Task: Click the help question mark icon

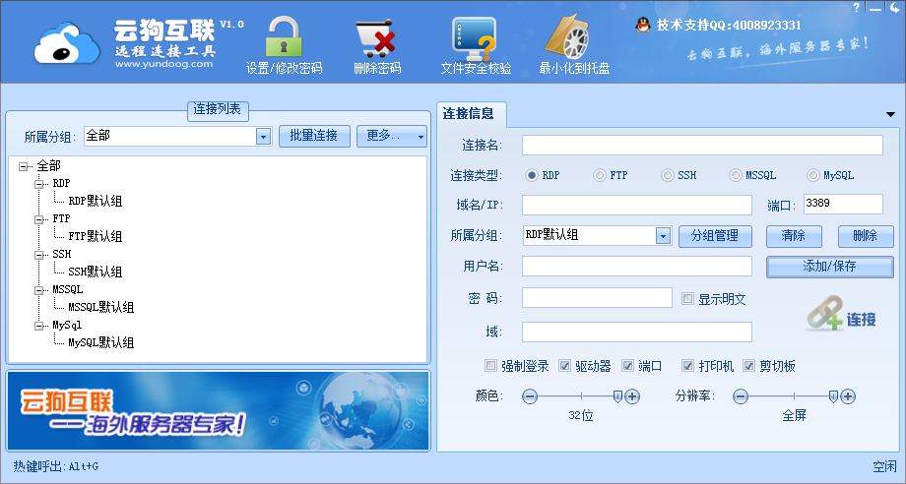Action: tap(856, 8)
